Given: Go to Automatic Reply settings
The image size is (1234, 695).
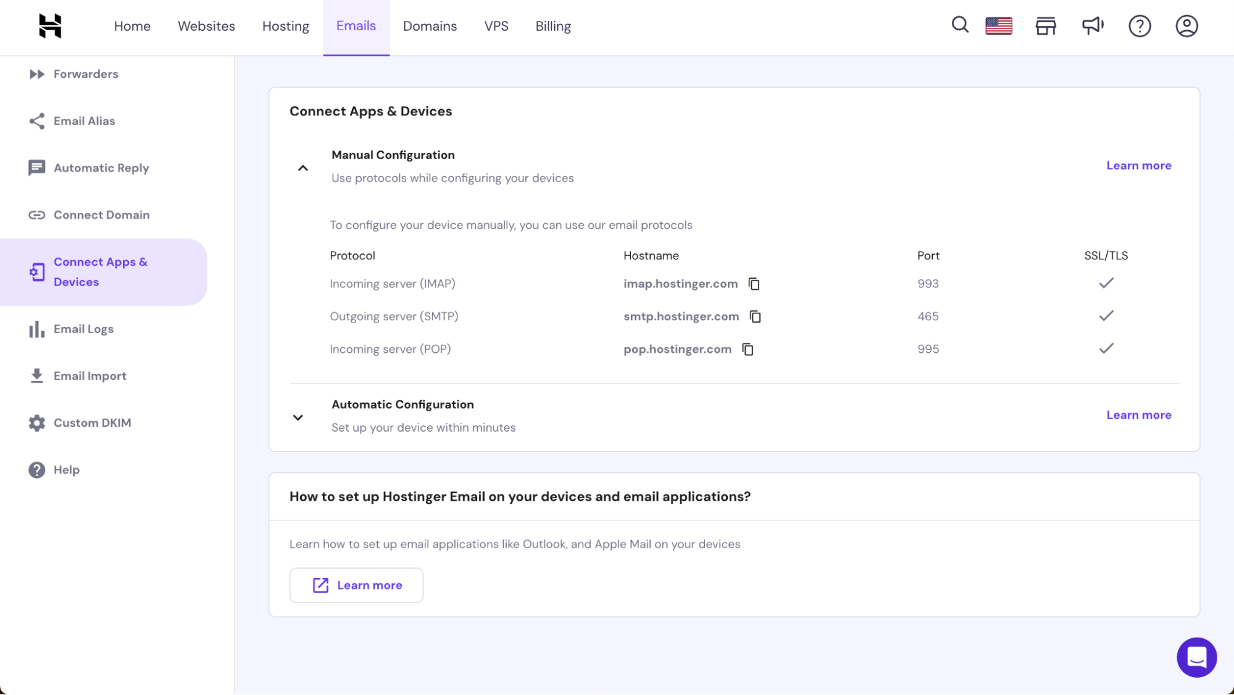Looking at the screenshot, I should click(101, 167).
